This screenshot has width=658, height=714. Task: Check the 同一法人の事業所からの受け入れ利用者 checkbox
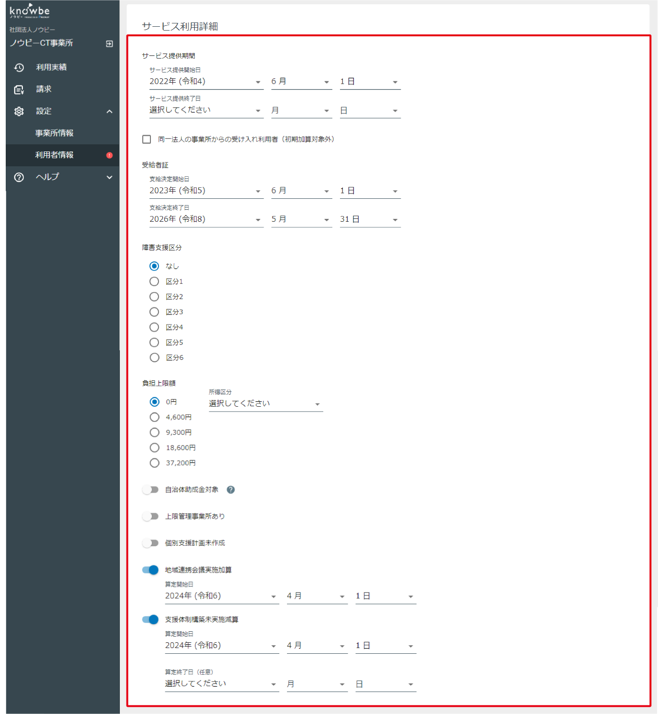click(147, 140)
